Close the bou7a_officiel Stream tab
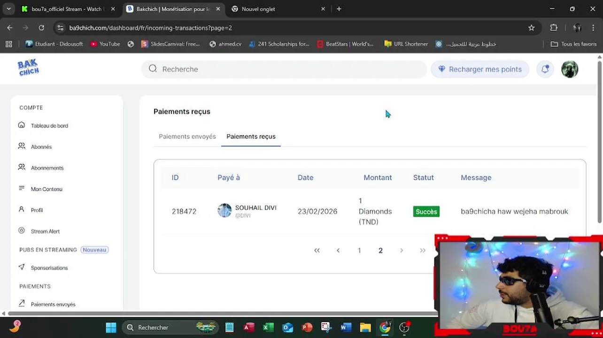The image size is (603, 338). tap(113, 9)
